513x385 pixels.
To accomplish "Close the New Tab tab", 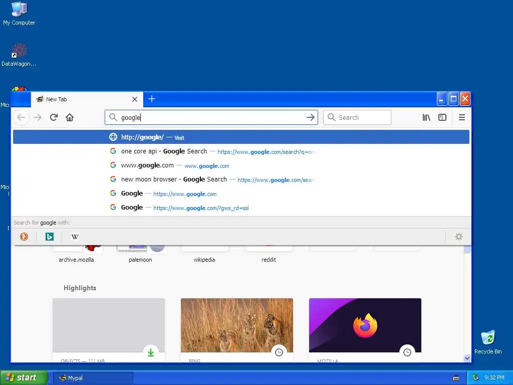I will pos(134,99).
